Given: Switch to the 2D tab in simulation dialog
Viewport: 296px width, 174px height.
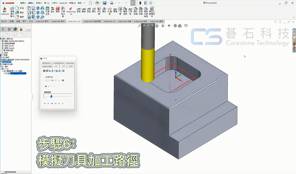Looking at the screenshot, I should click(x=56, y=66).
